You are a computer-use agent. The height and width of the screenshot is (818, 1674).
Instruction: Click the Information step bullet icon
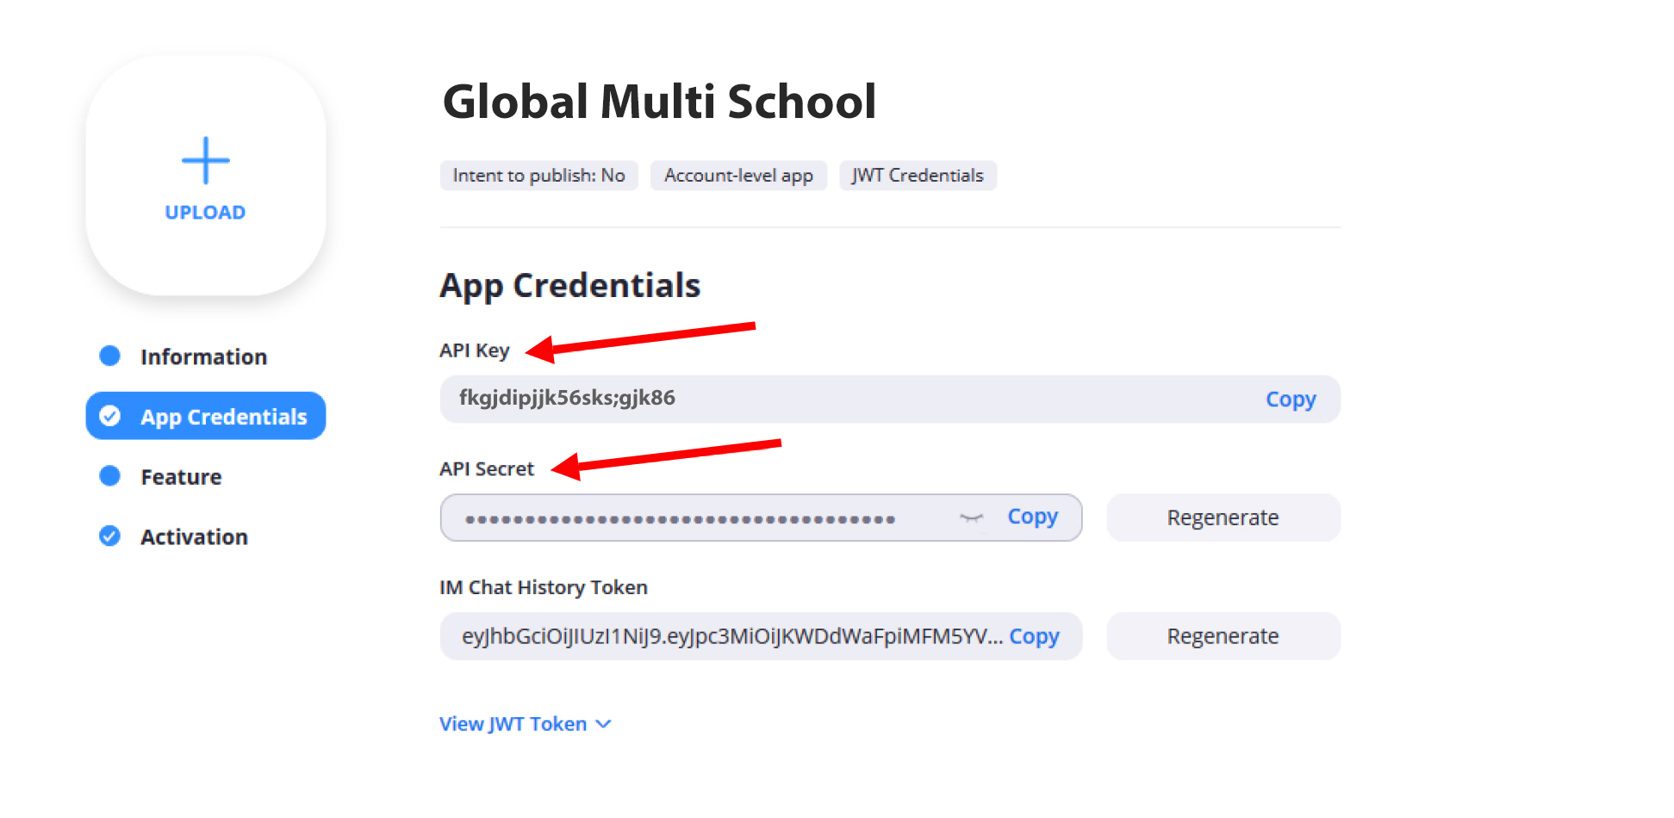(110, 356)
